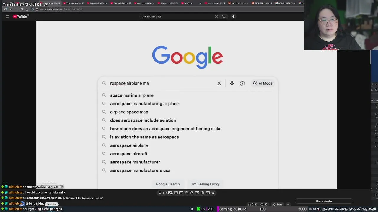Switch to 'Sony HDR AS50' browser tab
Image resolution: width=378 pixels, height=212 pixels.
click(97, 3)
